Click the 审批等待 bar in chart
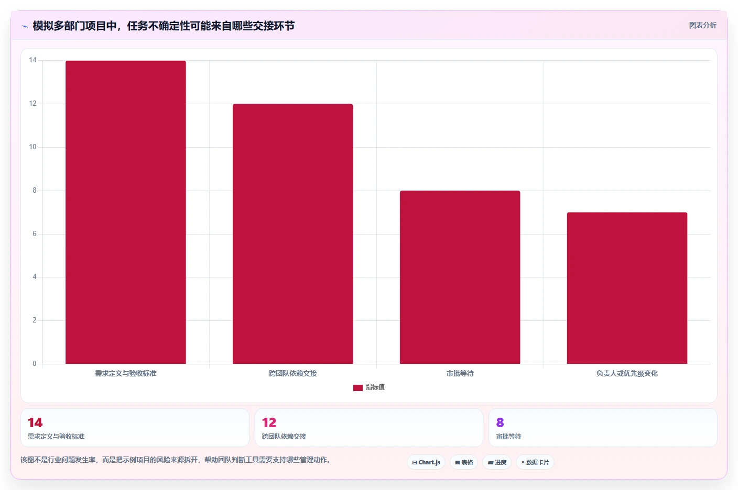738x490 pixels. coord(460,277)
